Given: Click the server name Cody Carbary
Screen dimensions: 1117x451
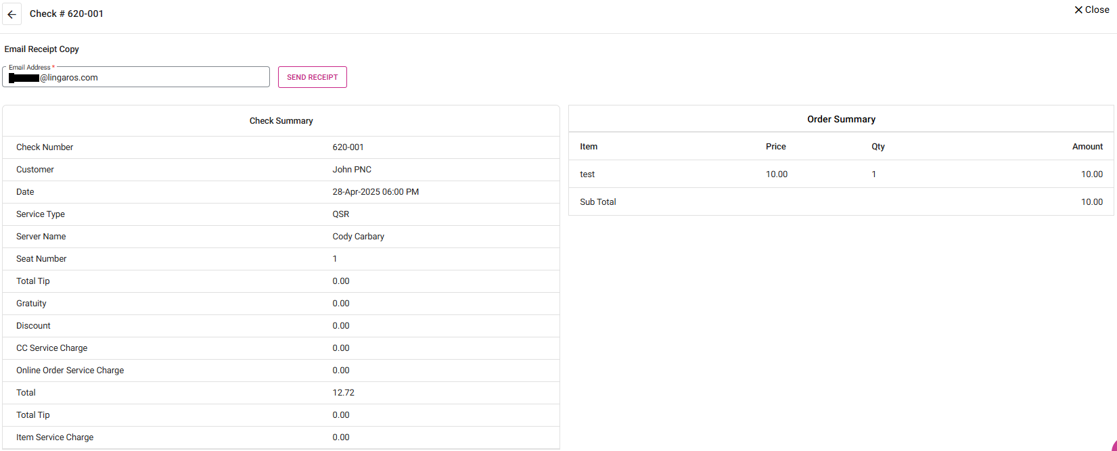Looking at the screenshot, I should [358, 237].
